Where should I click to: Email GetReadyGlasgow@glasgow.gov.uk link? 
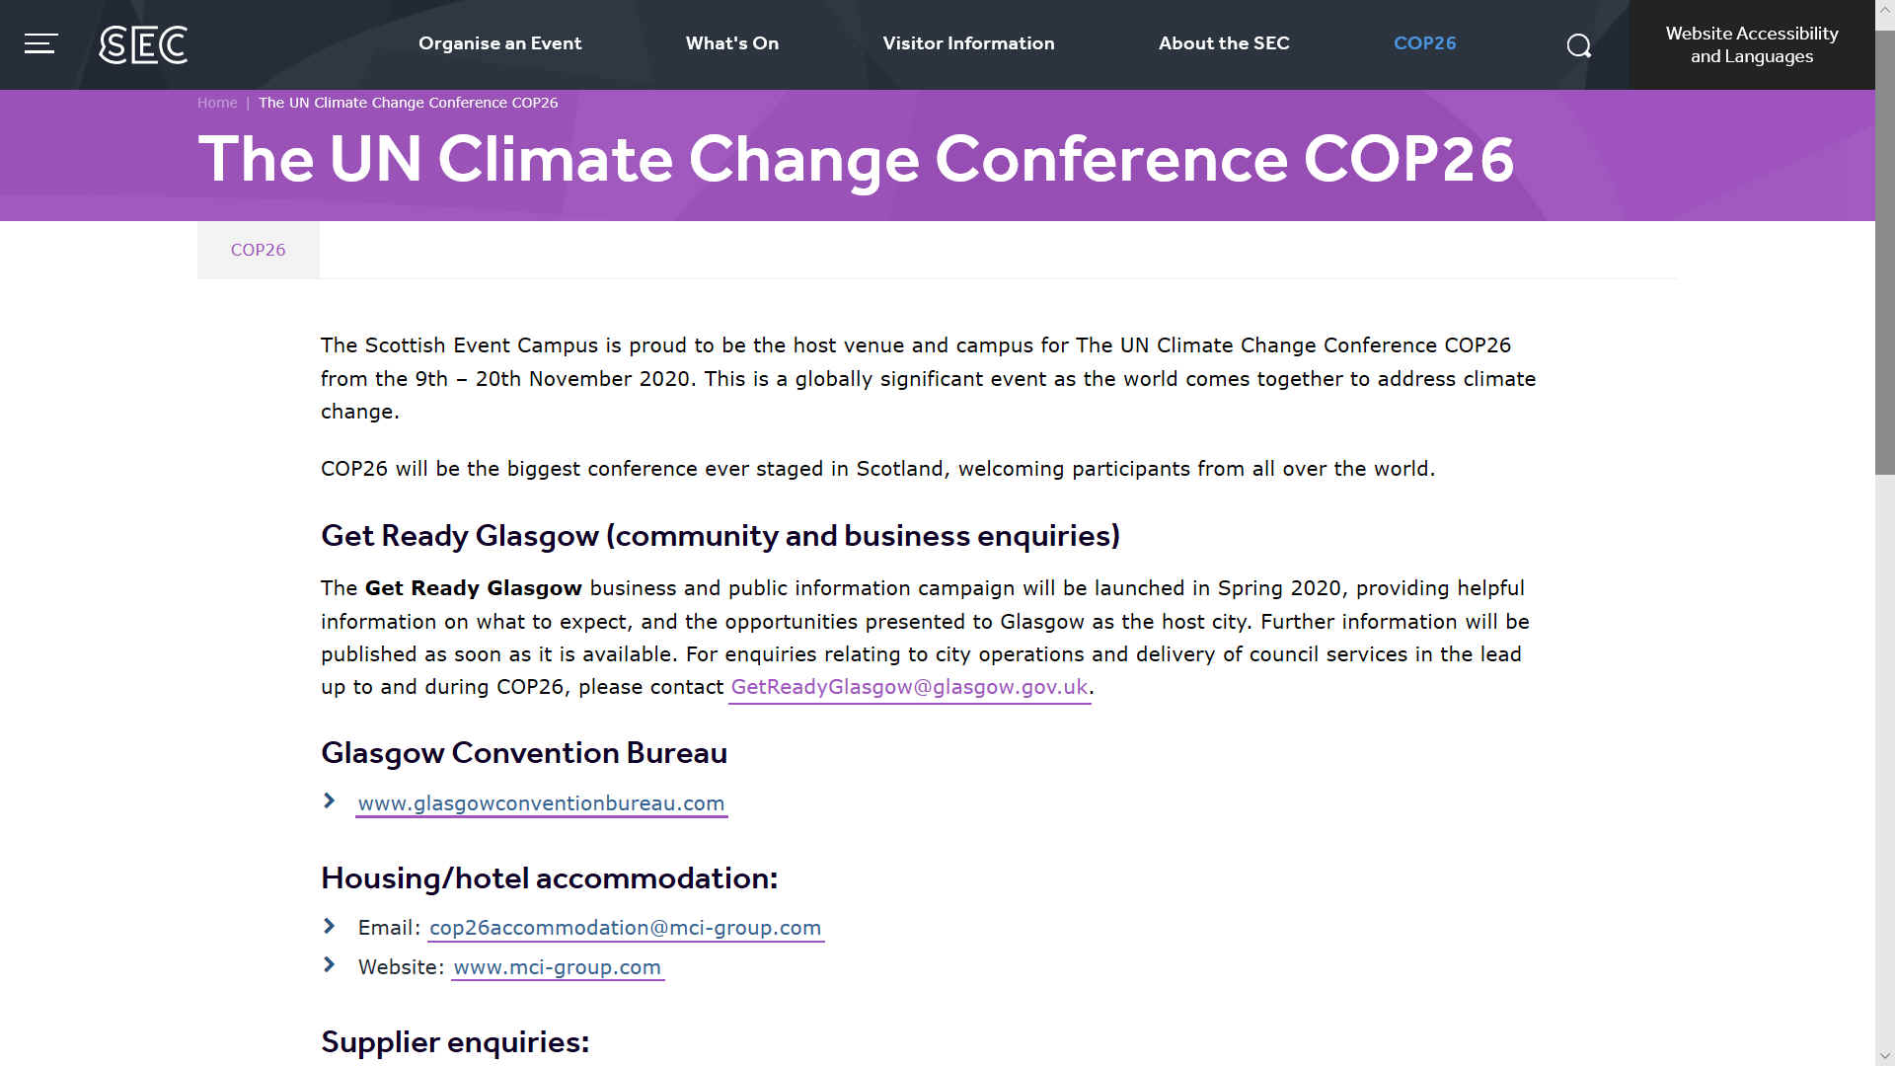909,687
